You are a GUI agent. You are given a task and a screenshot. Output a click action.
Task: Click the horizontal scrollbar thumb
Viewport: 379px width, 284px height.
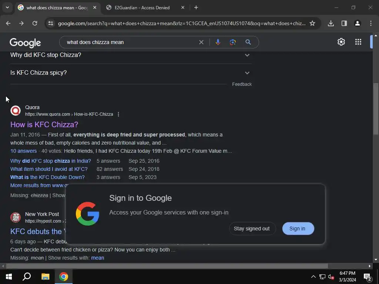pyautogui.click(x=167, y=266)
